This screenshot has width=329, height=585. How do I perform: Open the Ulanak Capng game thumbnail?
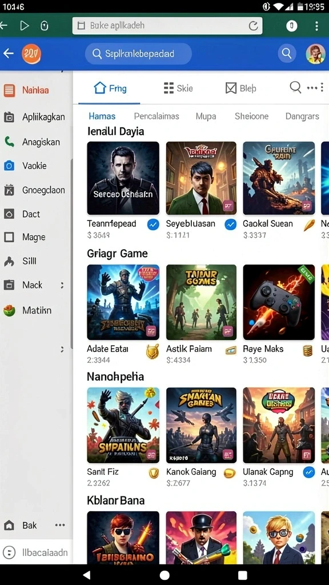tap(279, 425)
